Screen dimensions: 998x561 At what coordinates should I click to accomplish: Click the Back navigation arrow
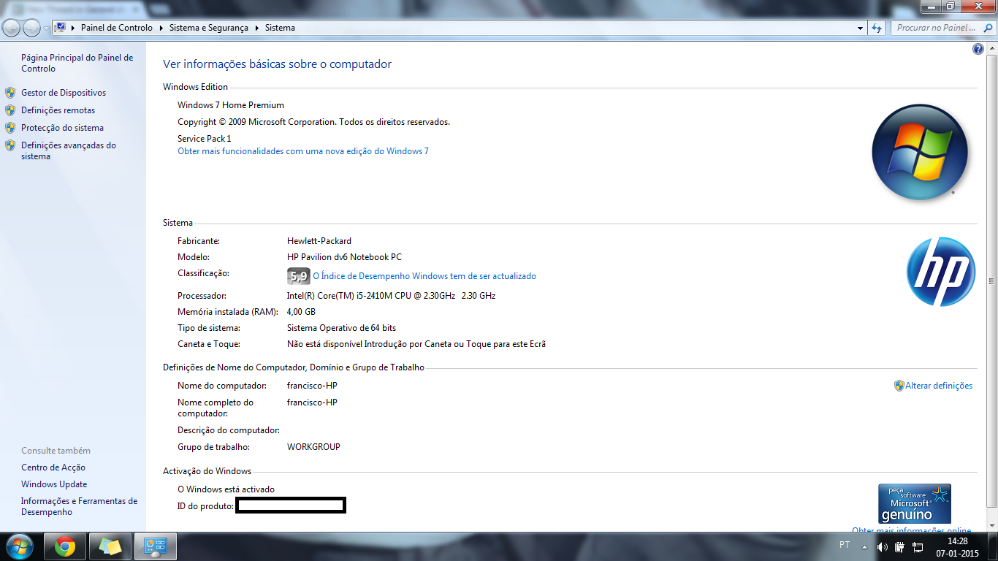(x=11, y=28)
